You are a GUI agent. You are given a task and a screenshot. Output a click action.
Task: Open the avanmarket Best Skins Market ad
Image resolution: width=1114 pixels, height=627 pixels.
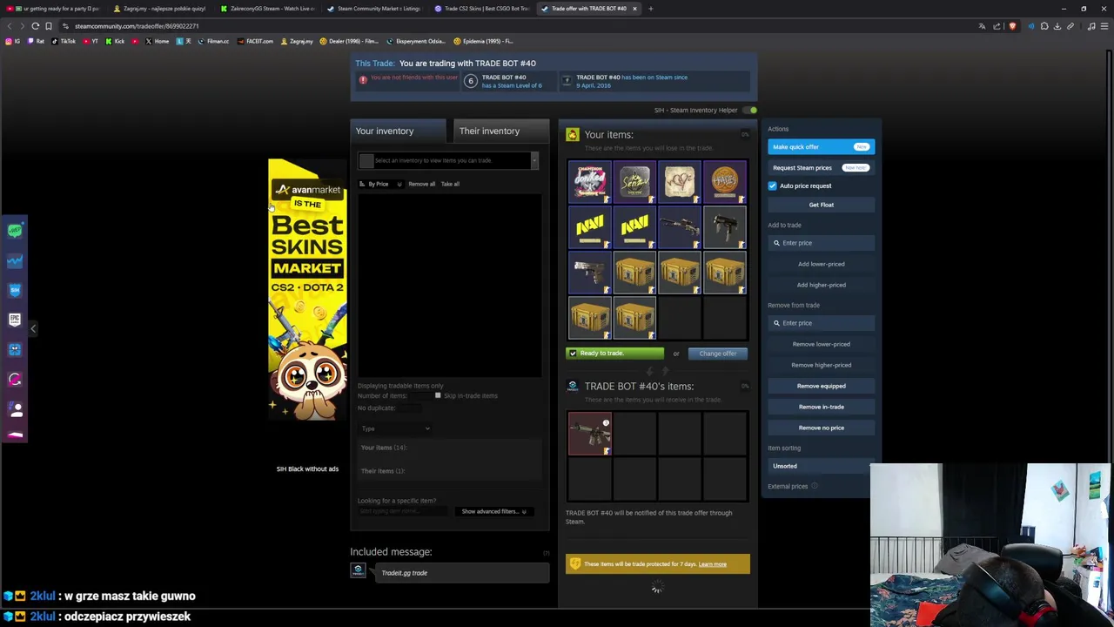click(x=307, y=289)
